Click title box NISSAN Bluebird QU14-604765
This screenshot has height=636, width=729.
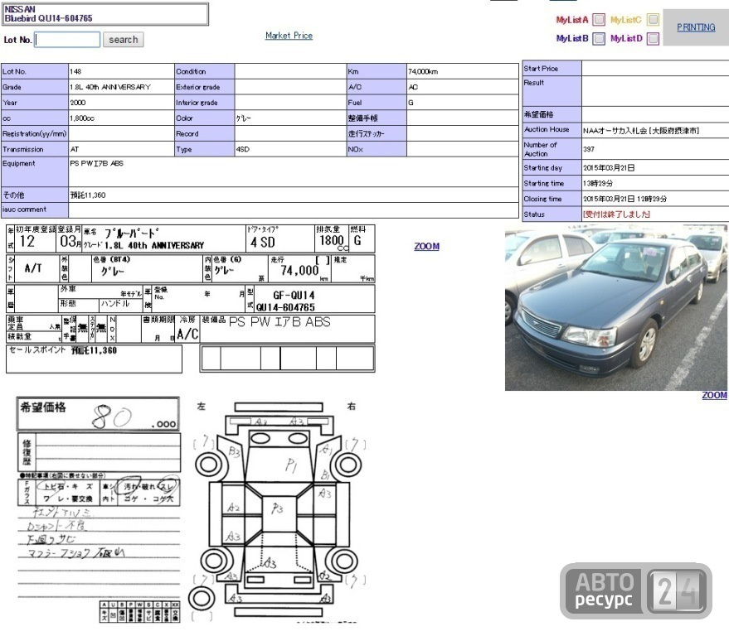click(x=104, y=14)
